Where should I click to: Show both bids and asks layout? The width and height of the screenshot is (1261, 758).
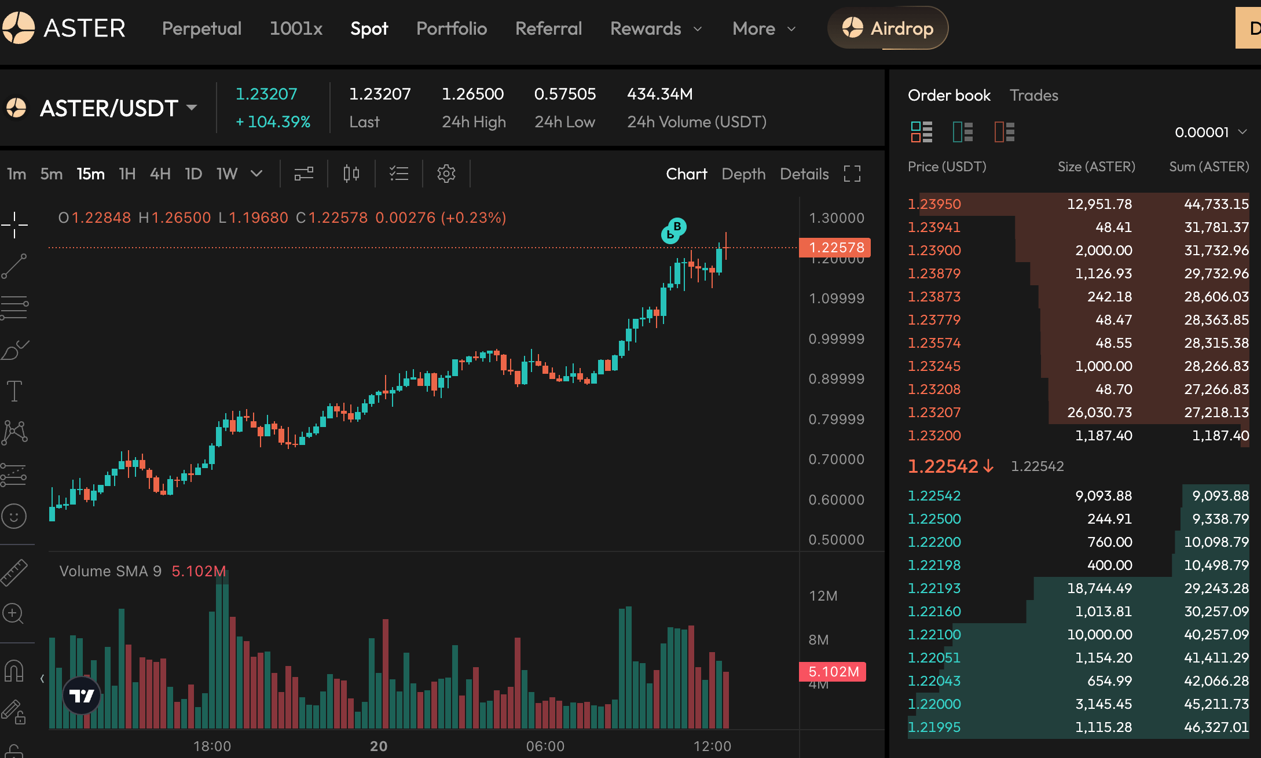click(x=922, y=132)
